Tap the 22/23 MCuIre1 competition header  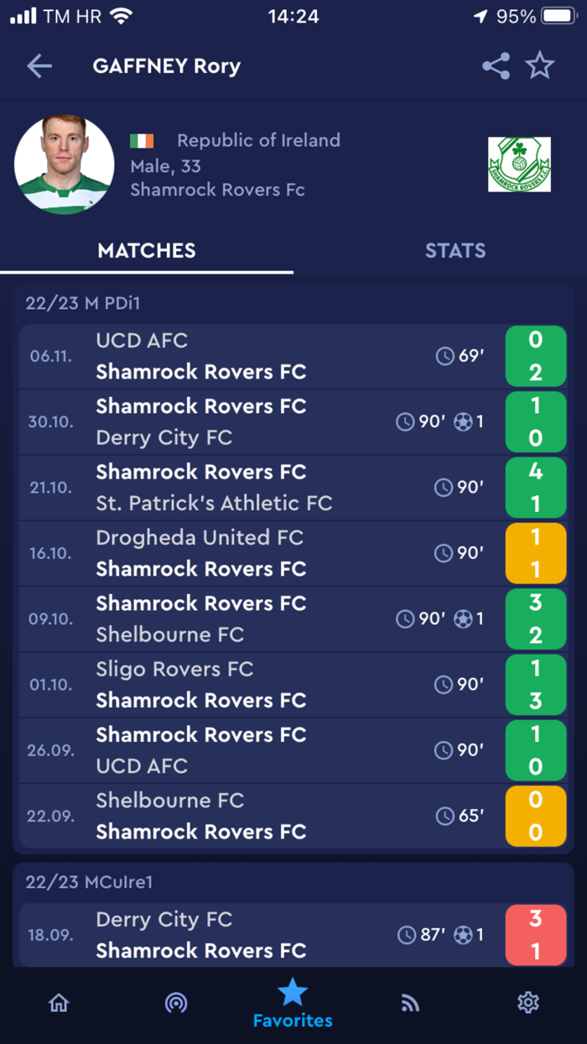pos(89,882)
